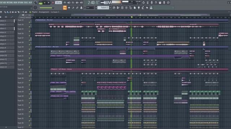Toggle playlist snap magnet icon
This screenshot has width=231, height=129.
[1, 12]
